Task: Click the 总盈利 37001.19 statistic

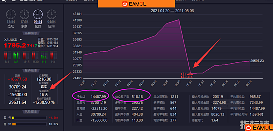Action: [91, 102]
